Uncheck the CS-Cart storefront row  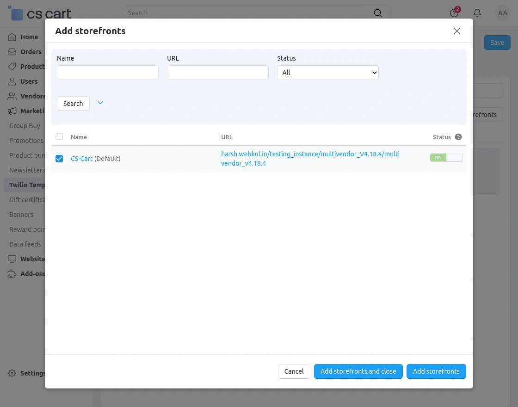(59, 158)
